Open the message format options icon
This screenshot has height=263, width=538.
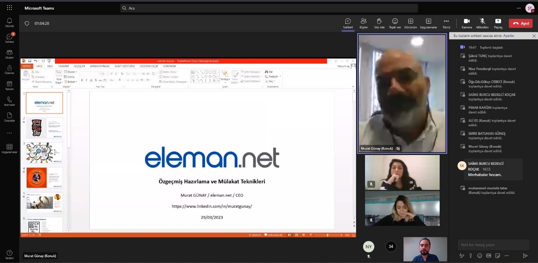(x=462, y=256)
